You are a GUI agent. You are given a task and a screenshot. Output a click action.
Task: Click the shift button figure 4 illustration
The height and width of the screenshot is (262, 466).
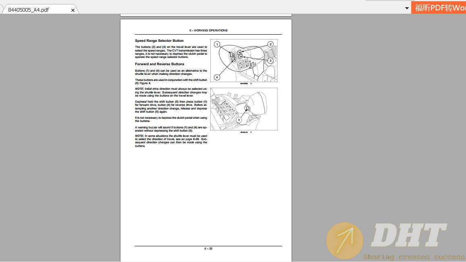[244, 109]
